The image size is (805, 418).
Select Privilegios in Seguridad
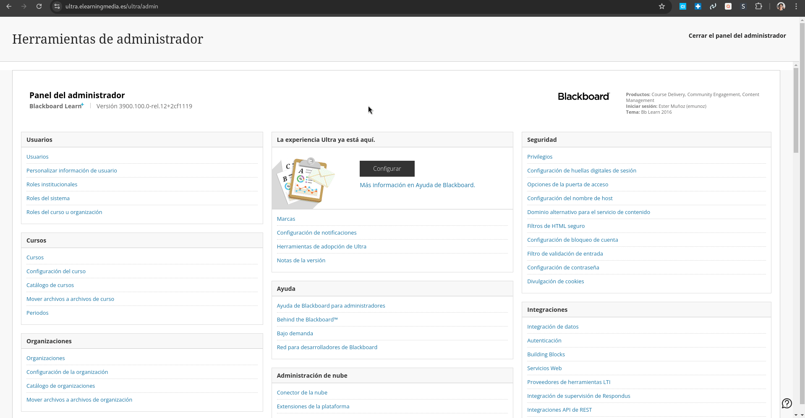[540, 157]
